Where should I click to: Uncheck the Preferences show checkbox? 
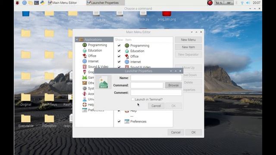coord(119,121)
